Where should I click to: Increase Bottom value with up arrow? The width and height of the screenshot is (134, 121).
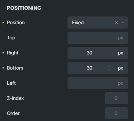click(x=109, y=66)
